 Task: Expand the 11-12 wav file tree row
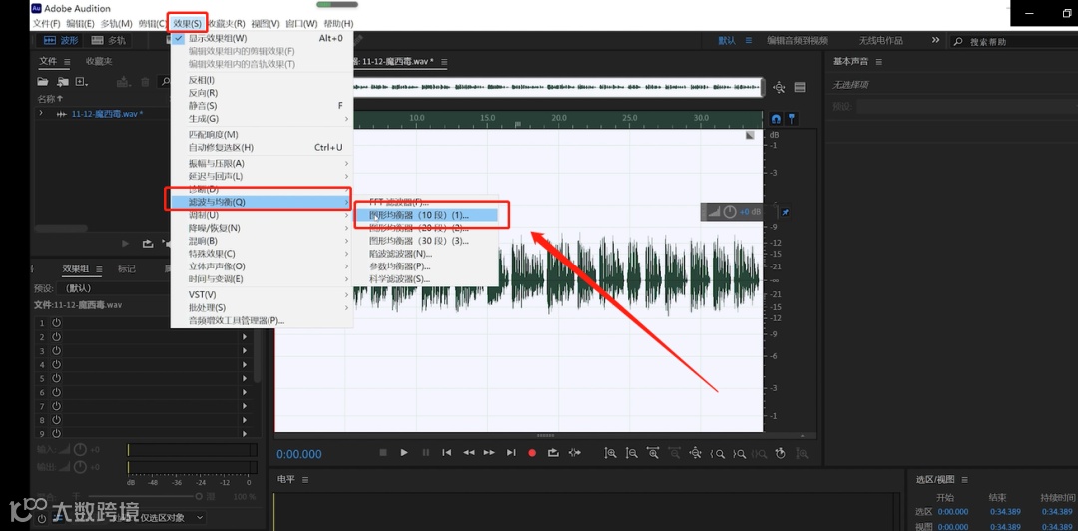pos(41,114)
